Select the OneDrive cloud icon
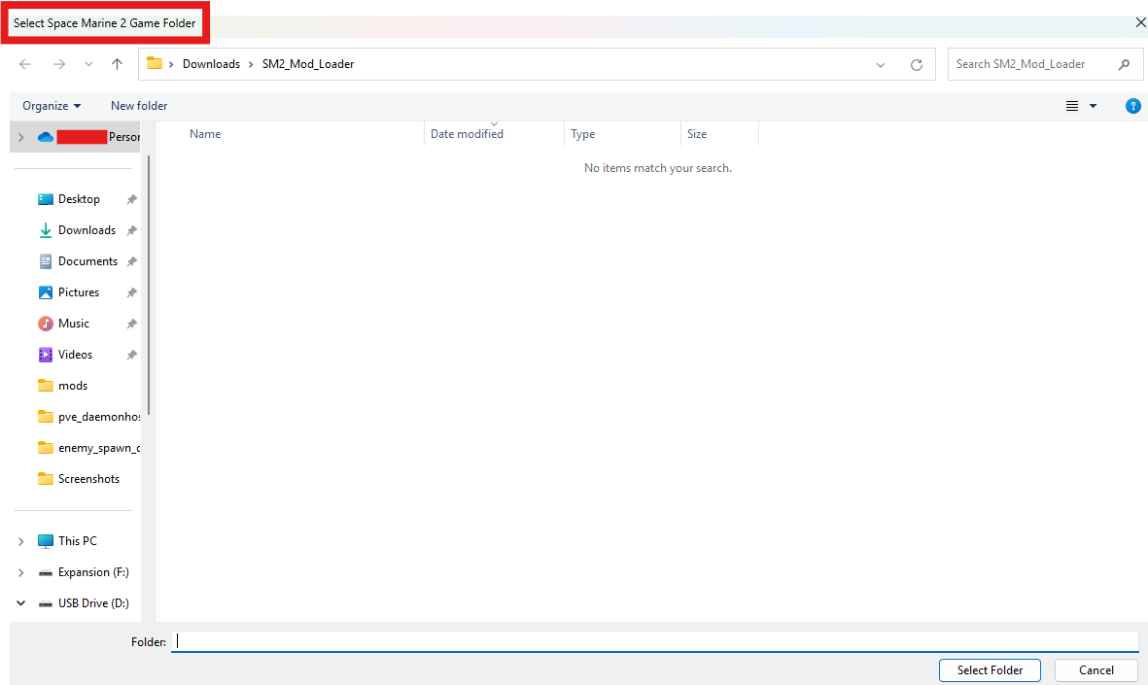 (x=46, y=137)
